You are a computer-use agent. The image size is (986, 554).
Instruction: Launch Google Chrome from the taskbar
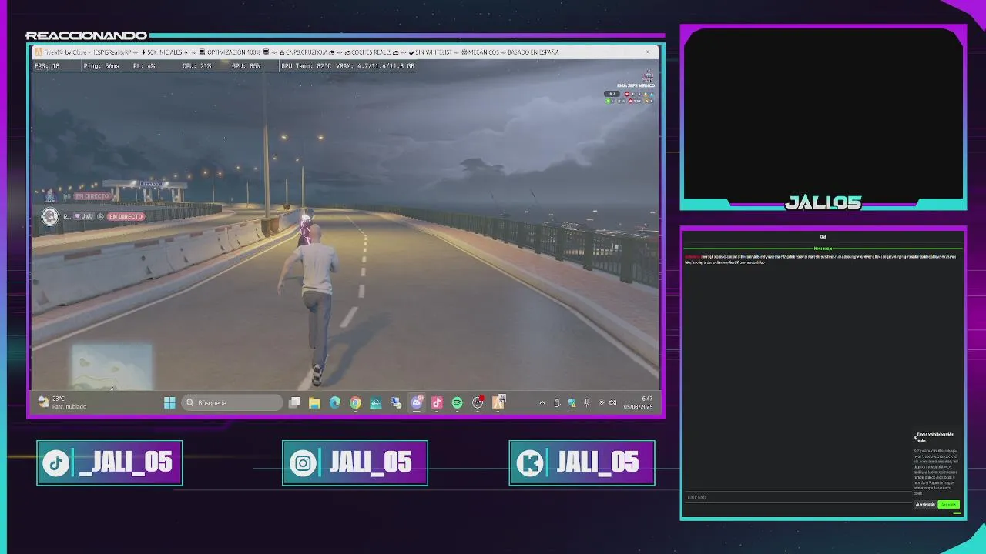click(x=355, y=402)
